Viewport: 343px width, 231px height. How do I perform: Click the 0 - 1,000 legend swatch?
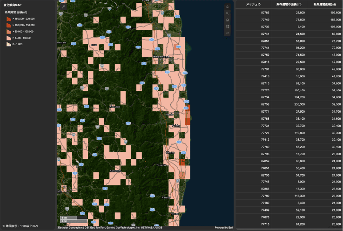tap(9, 44)
